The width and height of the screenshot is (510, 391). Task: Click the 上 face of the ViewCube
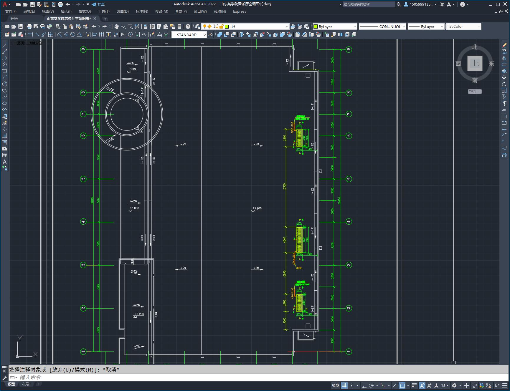click(475, 63)
